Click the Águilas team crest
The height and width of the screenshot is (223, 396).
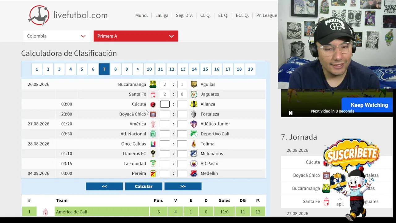(x=194, y=84)
